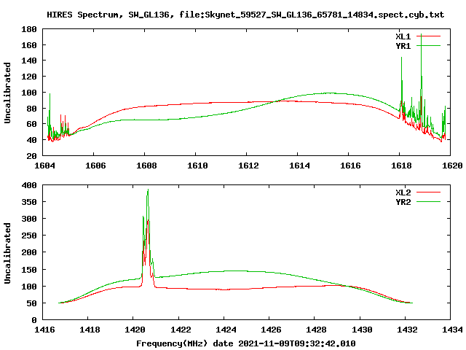Click the 50 y-axis tick label

(x=31, y=303)
